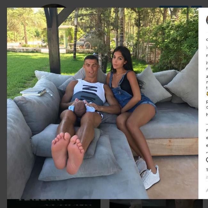Image resolution: width=208 pixels, height=208 pixels.
Task: Open the poster username beneath the avatar
Action: point(207,40)
